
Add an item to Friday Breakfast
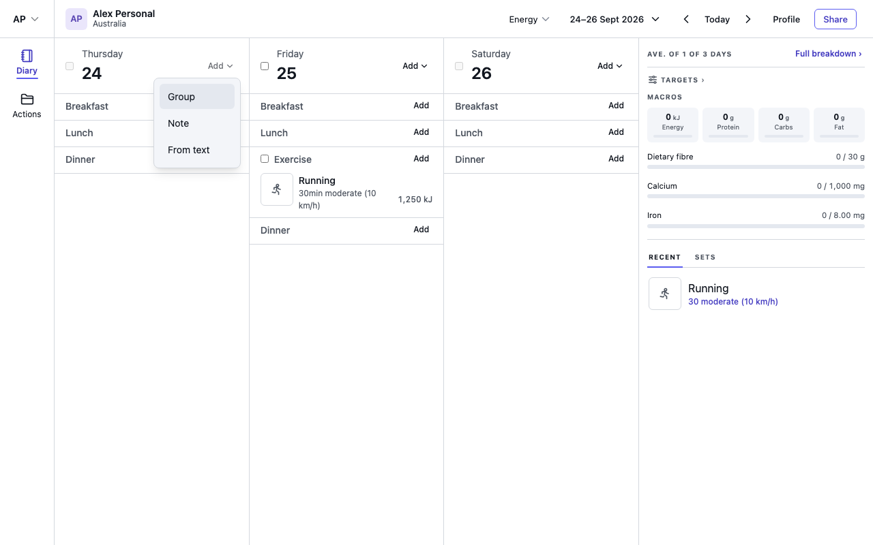tap(421, 106)
